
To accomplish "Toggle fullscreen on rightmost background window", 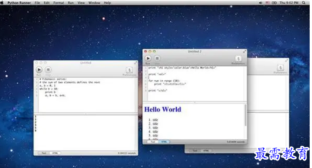I will [286, 60].
